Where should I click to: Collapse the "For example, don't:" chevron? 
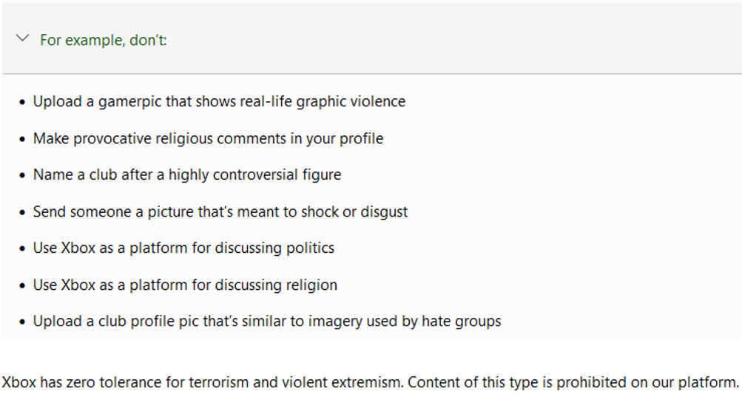tap(23, 38)
